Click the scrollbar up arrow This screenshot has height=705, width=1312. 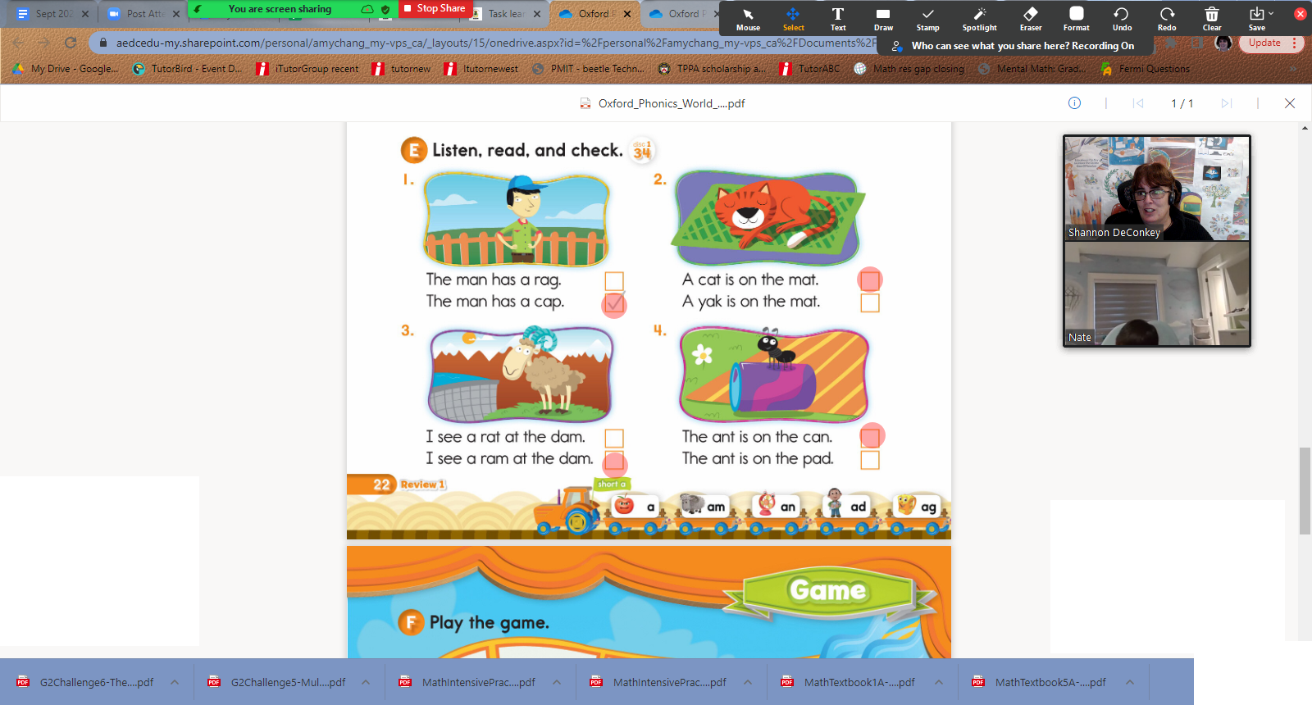click(x=1305, y=129)
